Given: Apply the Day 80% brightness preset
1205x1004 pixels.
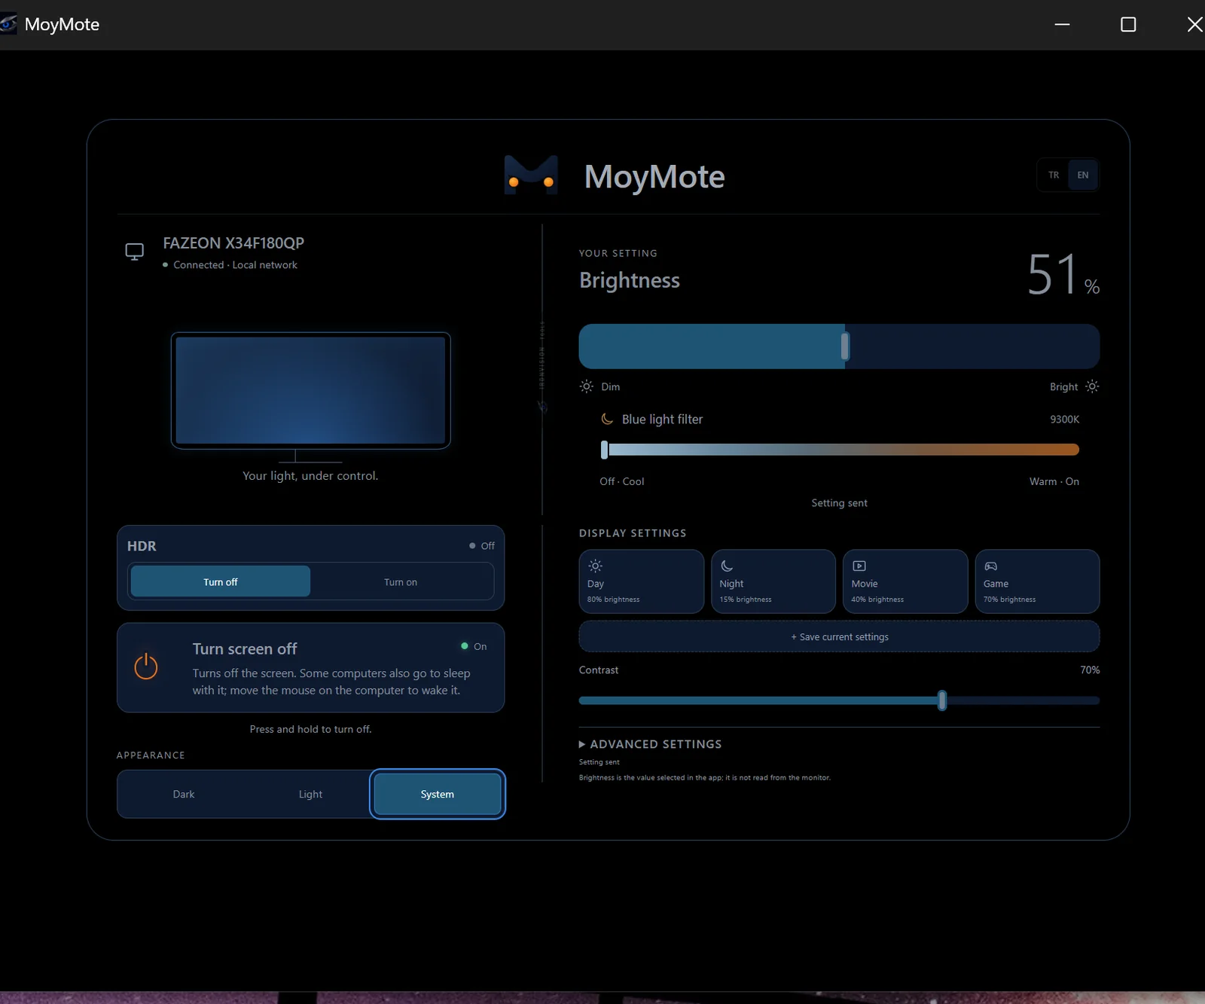Looking at the screenshot, I should pos(642,581).
